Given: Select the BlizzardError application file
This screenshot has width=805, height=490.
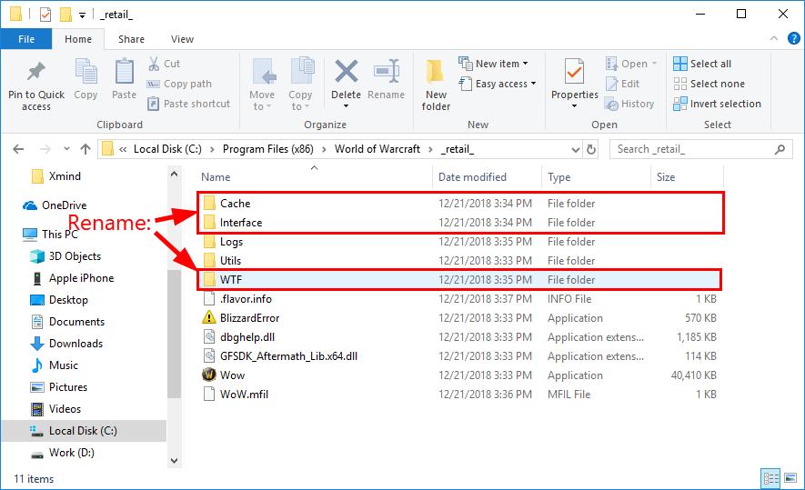Looking at the screenshot, I should (x=249, y=318).
